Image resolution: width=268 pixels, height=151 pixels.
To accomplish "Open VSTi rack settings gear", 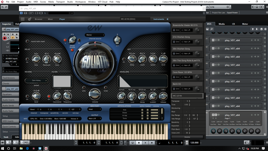I will [265, 29].
